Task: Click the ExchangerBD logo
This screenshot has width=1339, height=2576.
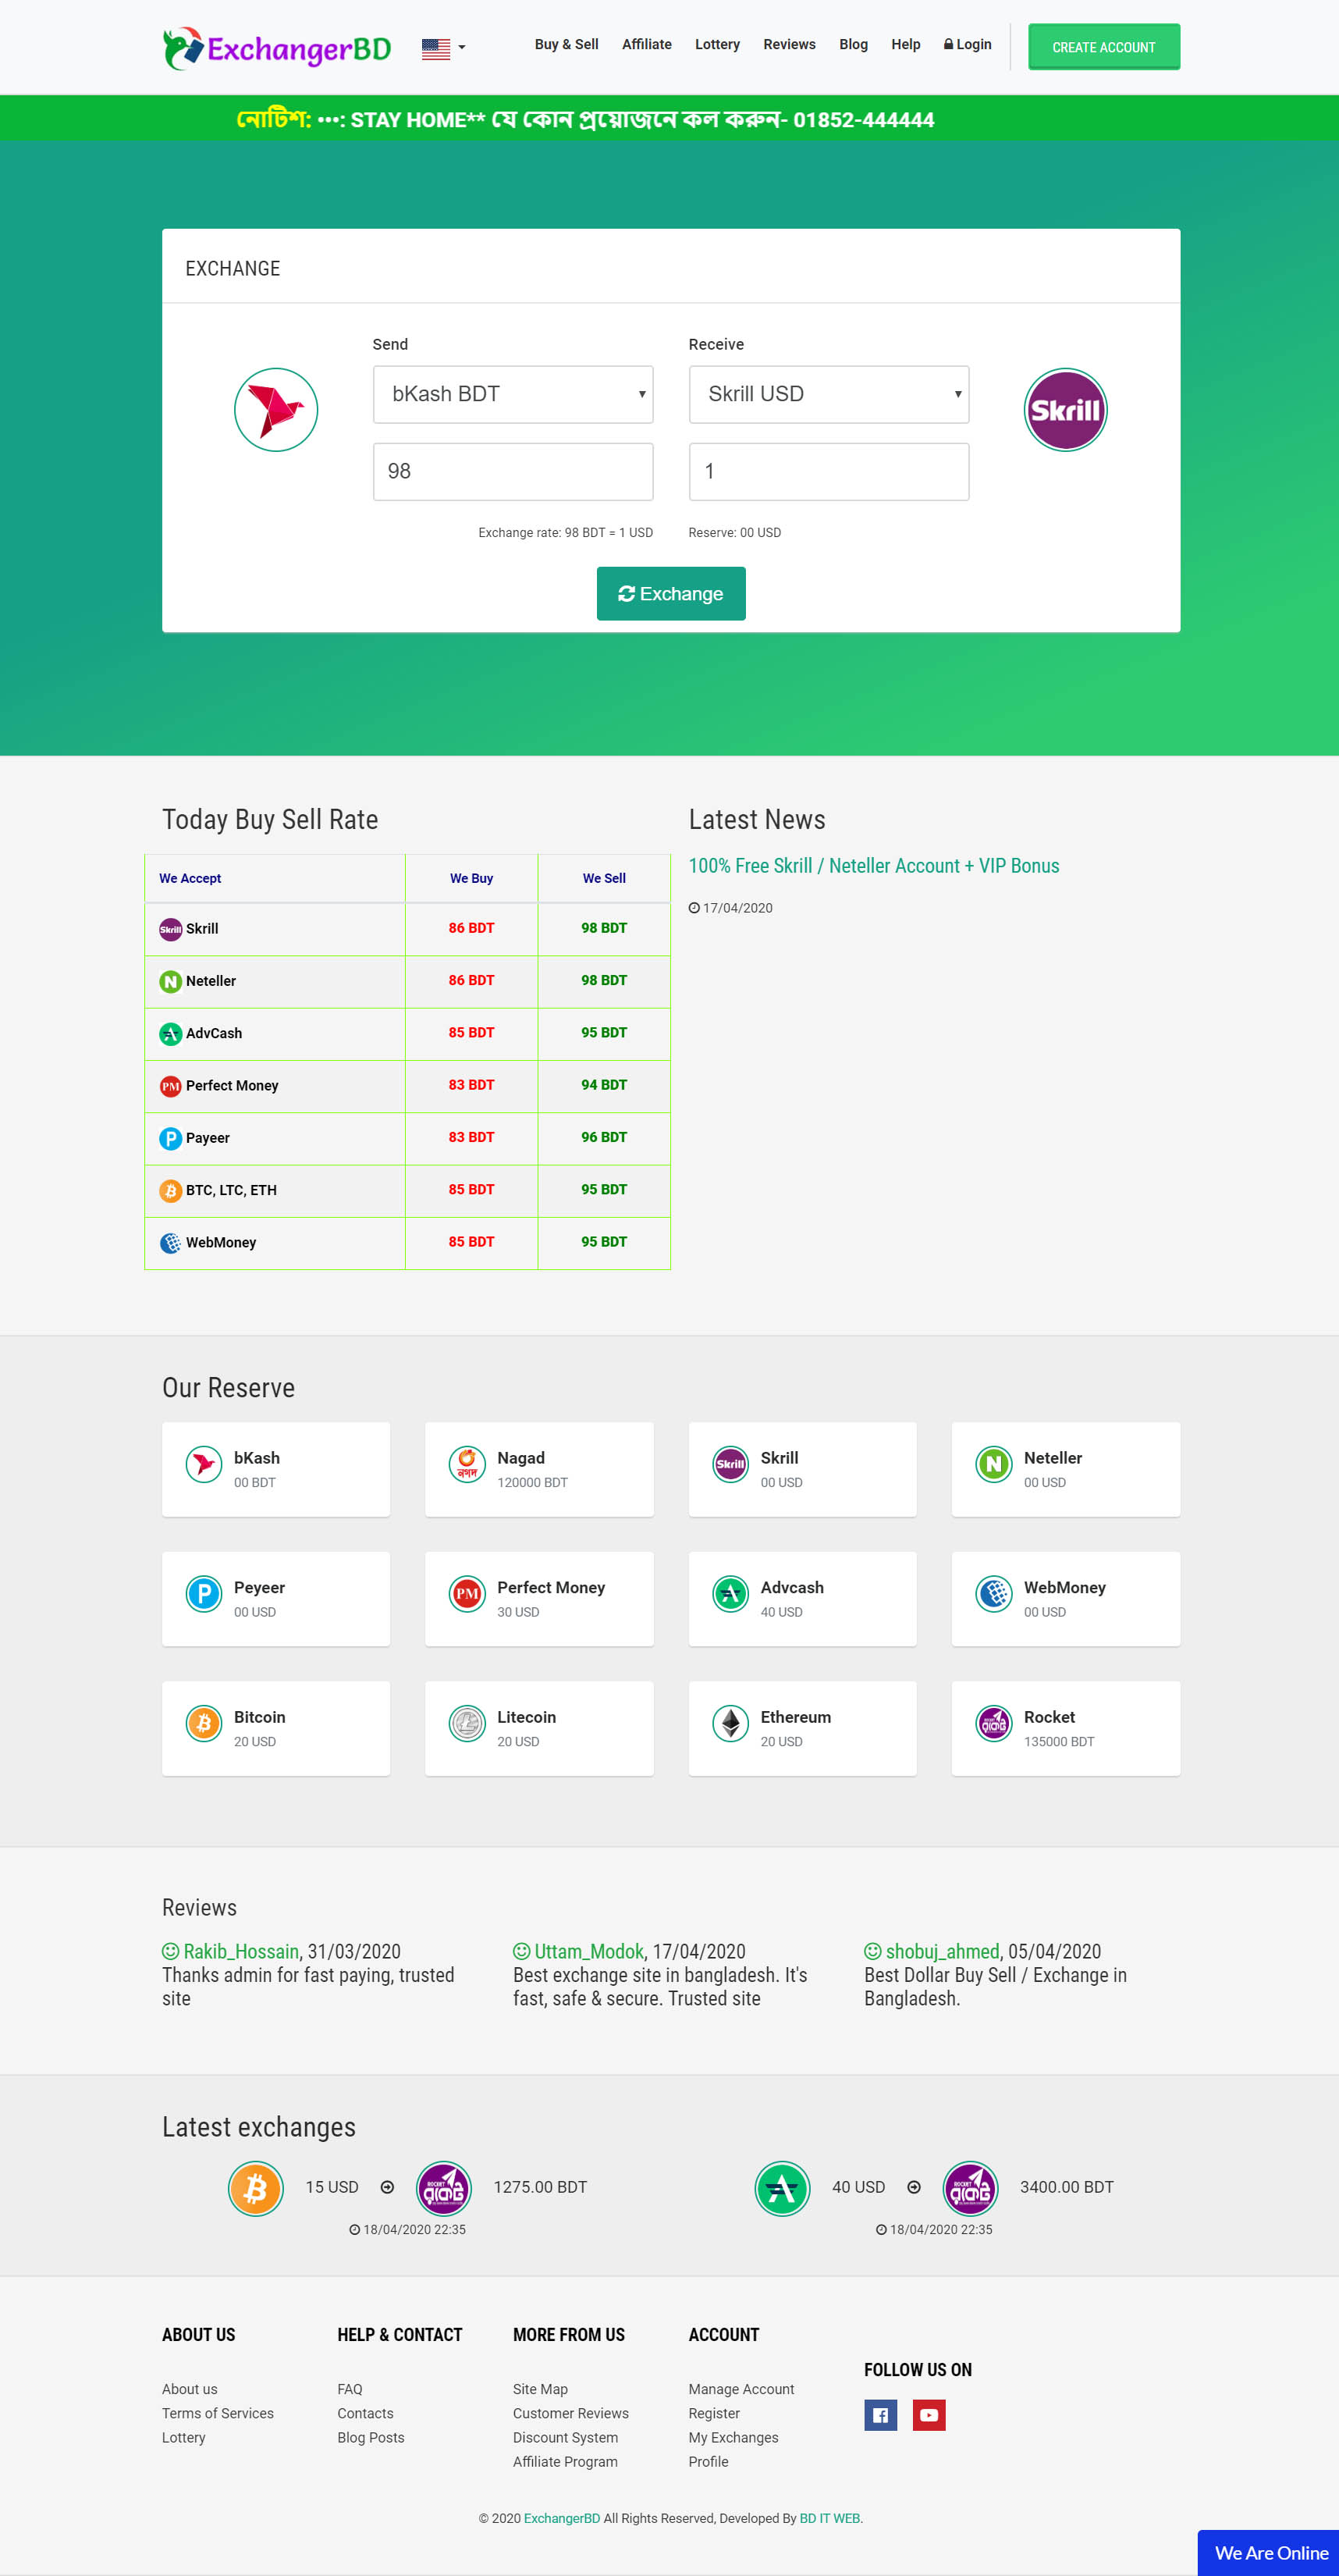Action: [277, 48]
